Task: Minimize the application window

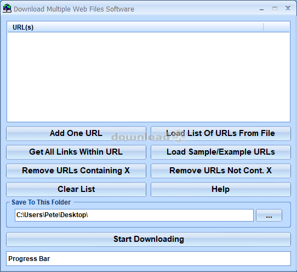Action: coord(261,9)
